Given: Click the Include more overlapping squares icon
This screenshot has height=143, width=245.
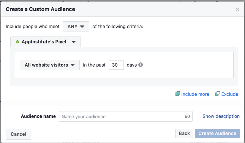Looking at the screenshot, I should click(x=178, y=94).
